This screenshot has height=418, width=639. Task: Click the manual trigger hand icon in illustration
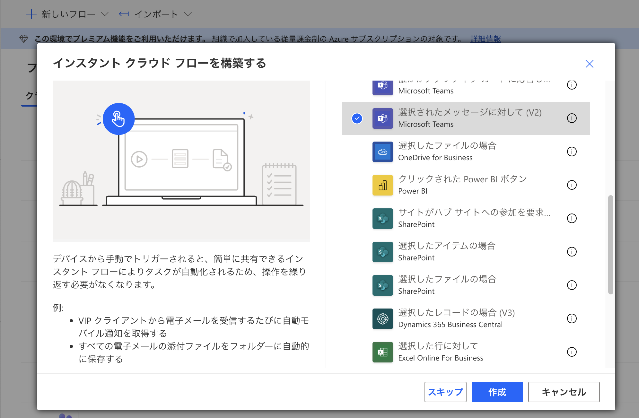click(118, 119)
